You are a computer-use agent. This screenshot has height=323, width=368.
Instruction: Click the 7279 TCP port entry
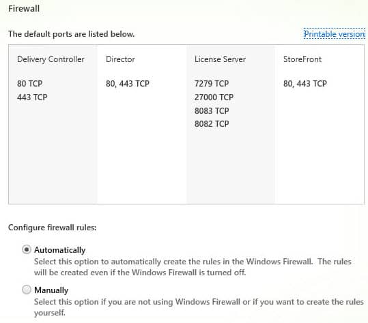click(x=212, y=84)
